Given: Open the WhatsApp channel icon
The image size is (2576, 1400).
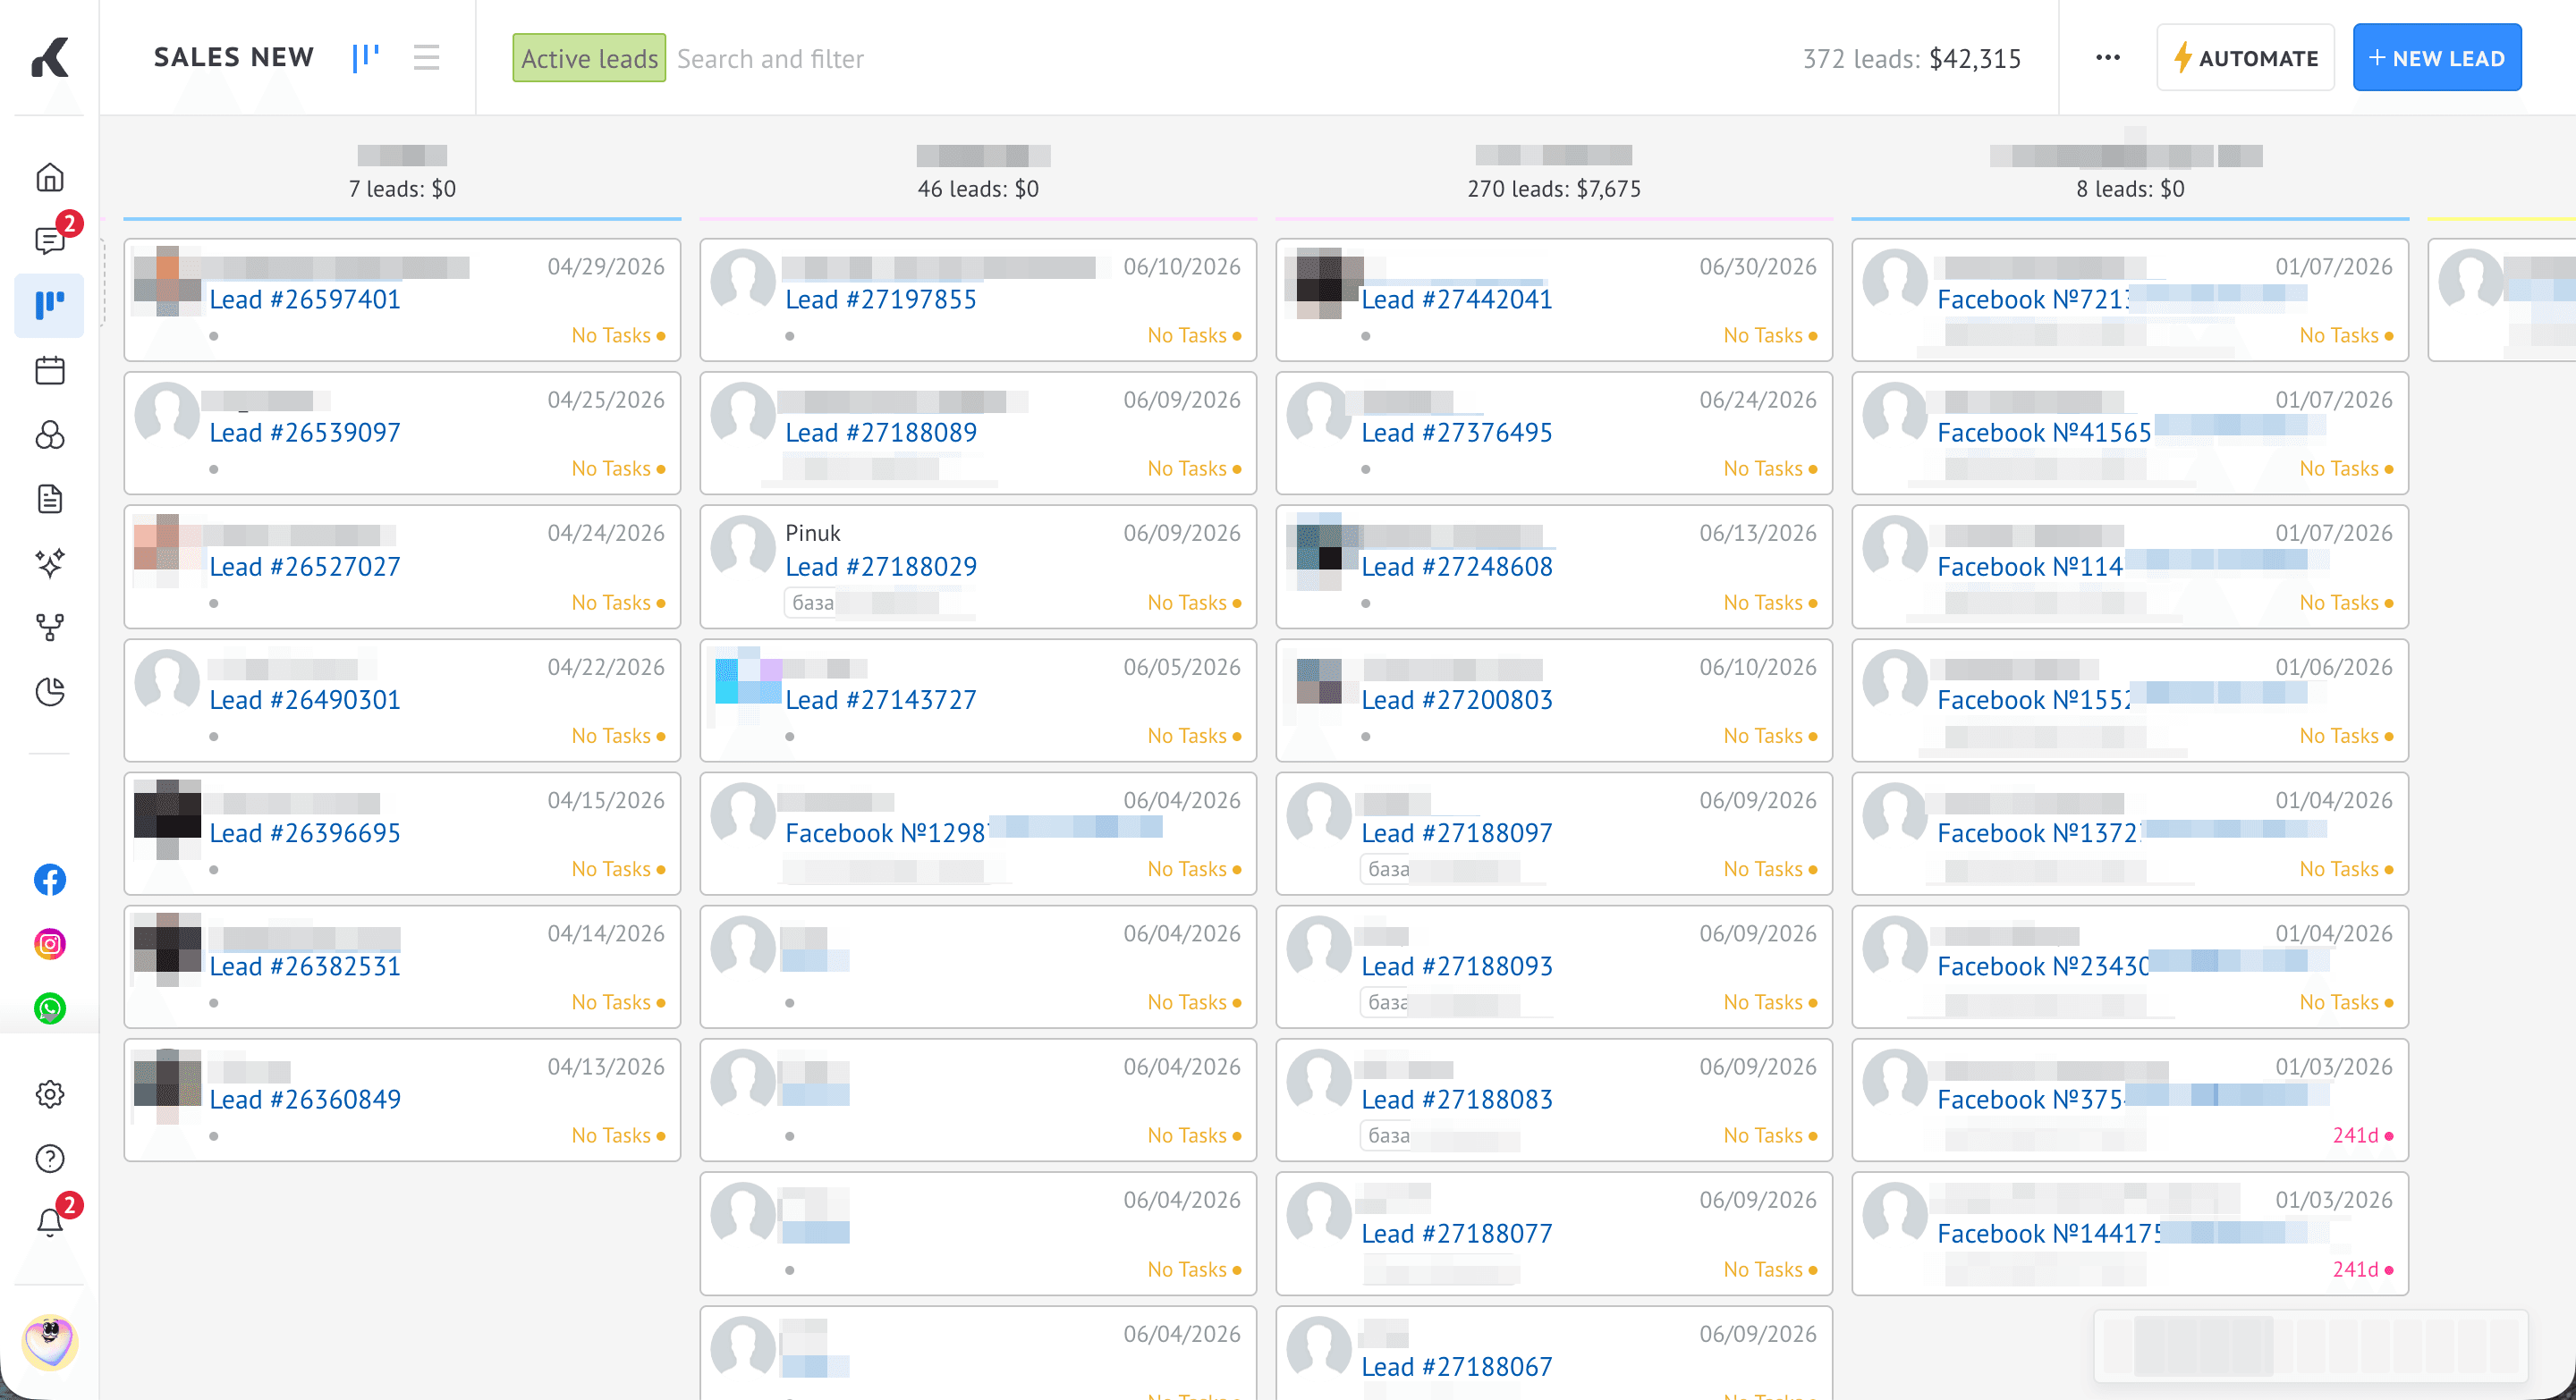Looking at the screenshot, I should point(50,1008).
